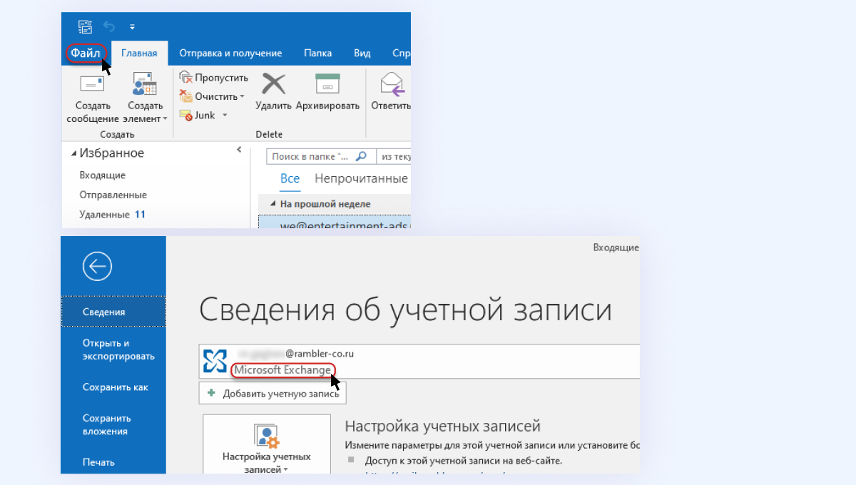The height and width of the screenshot is (485, 856).
Task: Switch to the Главная ribbon tab
Action: tap(139, 53)
